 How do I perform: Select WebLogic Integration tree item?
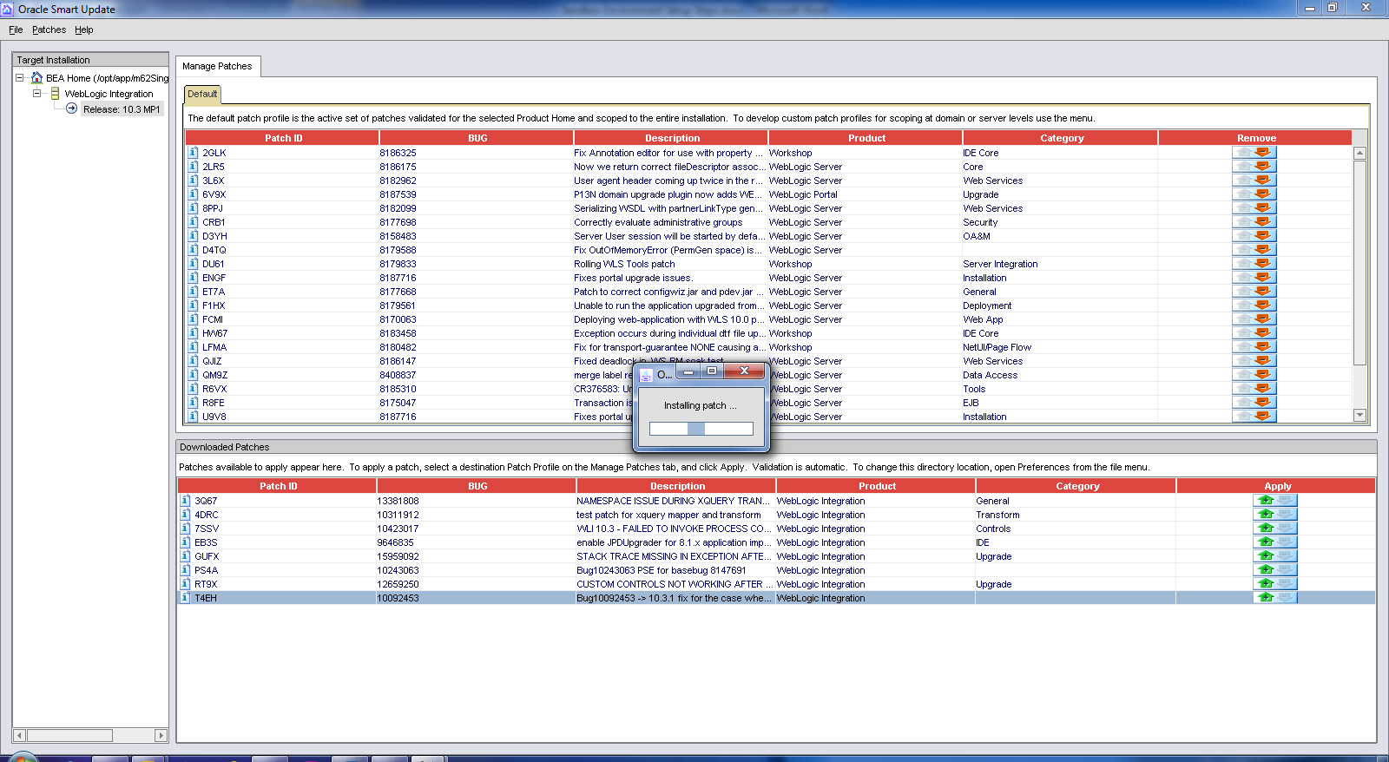(109, 94)
